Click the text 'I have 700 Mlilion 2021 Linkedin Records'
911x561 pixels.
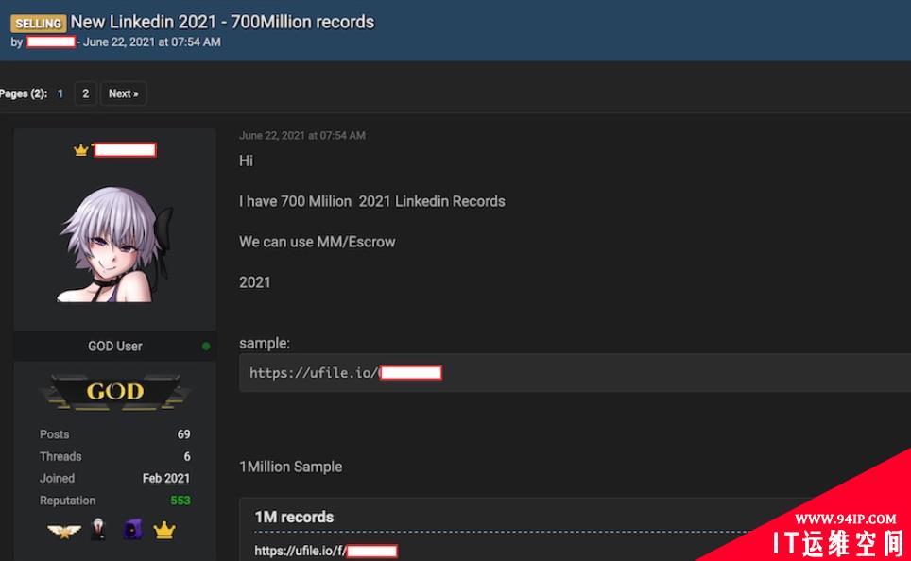click(371, 201)
